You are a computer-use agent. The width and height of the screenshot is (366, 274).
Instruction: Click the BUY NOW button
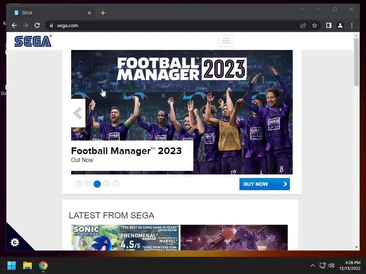coord(264,184)
